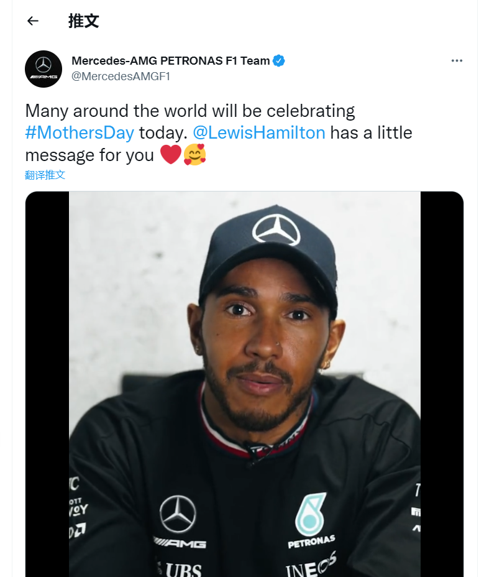
Task: Open the @LewisHamilton mention
Action: 259,133
